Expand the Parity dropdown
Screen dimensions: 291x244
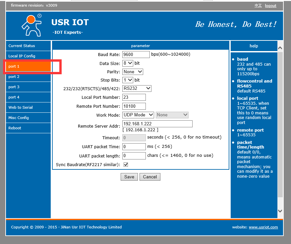click(133, 72)
